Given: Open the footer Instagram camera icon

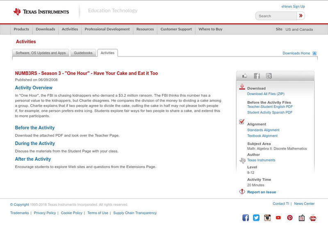Looking at the screenshot, I should 267,218.
